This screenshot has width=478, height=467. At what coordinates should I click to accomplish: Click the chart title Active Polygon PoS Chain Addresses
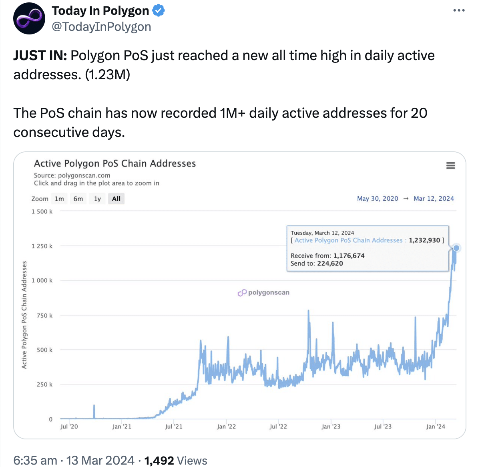[114, 163]
